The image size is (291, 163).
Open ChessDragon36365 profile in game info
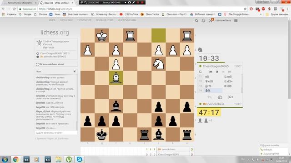click(x=55, y=53)
